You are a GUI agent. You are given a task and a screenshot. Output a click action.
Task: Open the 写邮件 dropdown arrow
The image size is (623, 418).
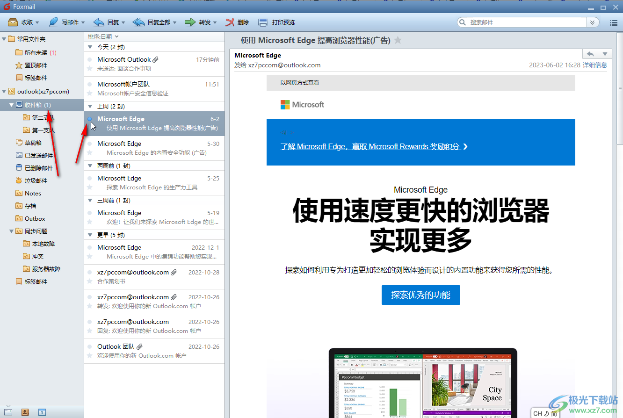click(x=83, y=22)
